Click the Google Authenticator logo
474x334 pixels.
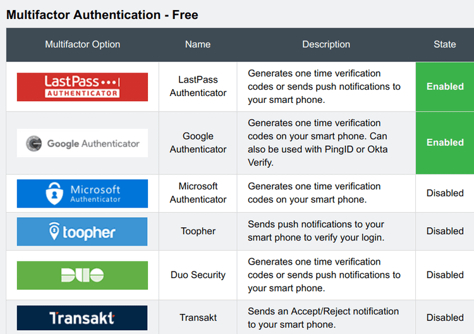(x=82, y=143)
